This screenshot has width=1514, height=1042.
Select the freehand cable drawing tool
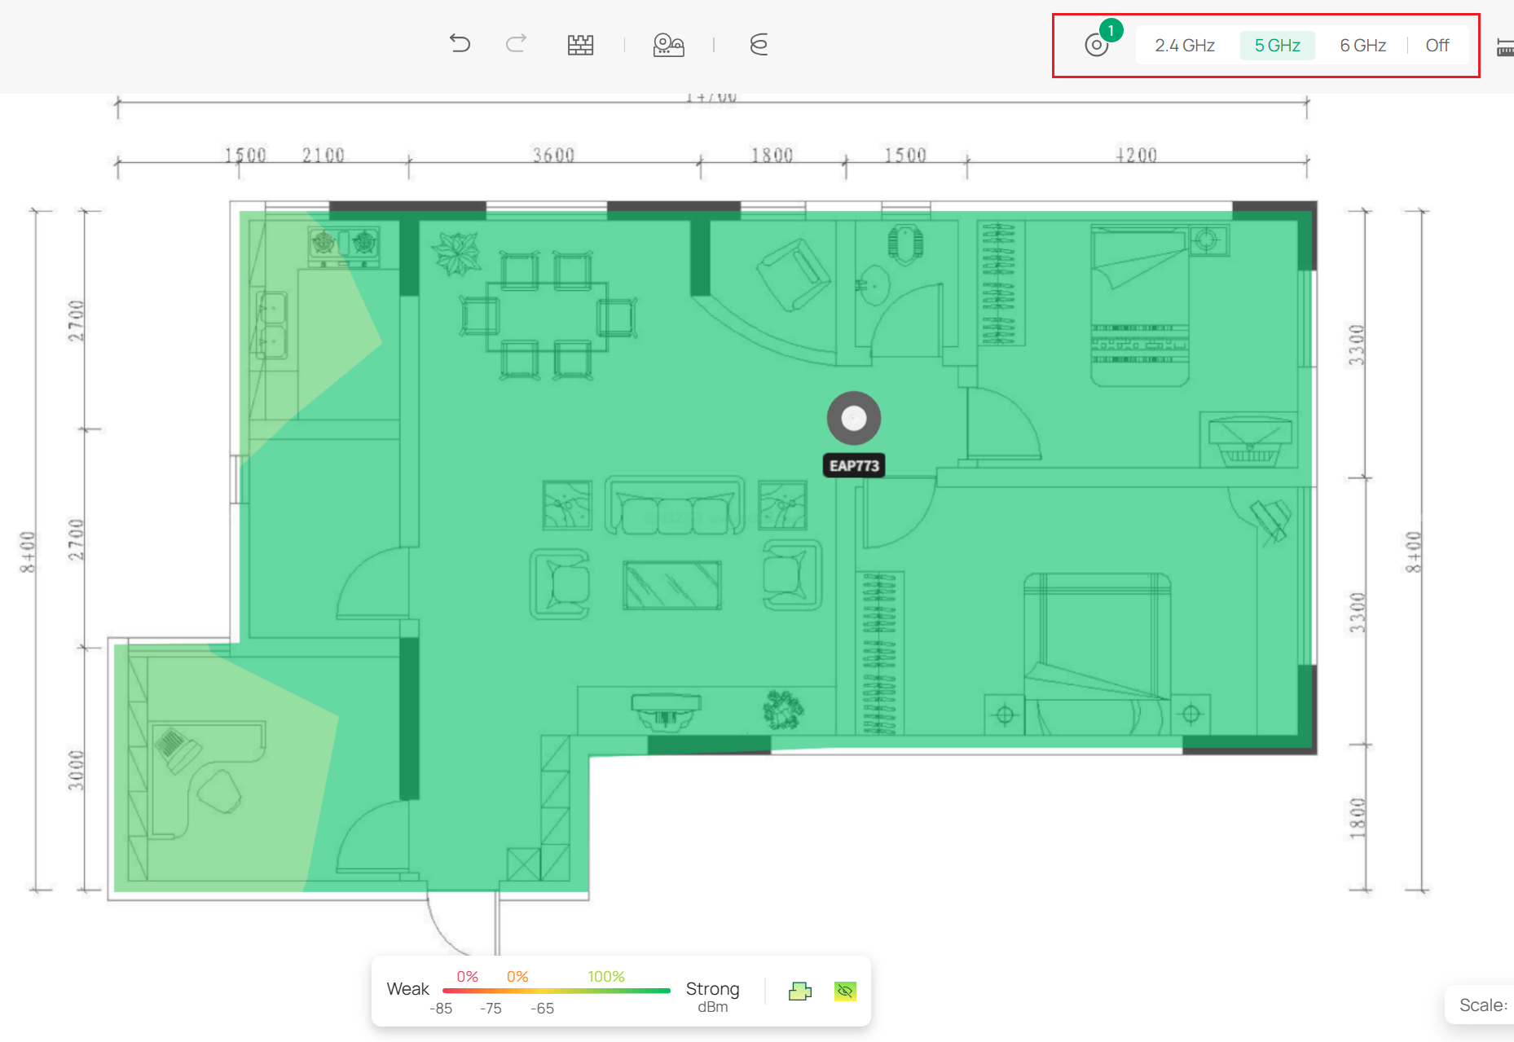[758, 44]
